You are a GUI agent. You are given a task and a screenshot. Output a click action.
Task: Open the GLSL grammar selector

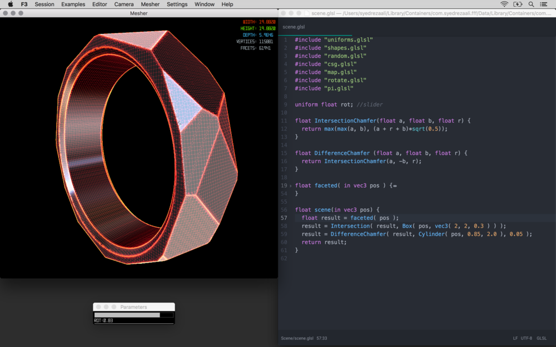[x=542, y=338]
